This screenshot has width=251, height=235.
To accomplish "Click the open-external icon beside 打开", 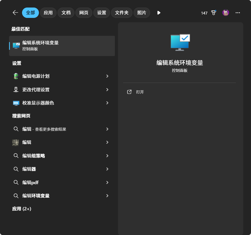I will tap(129, 92).
